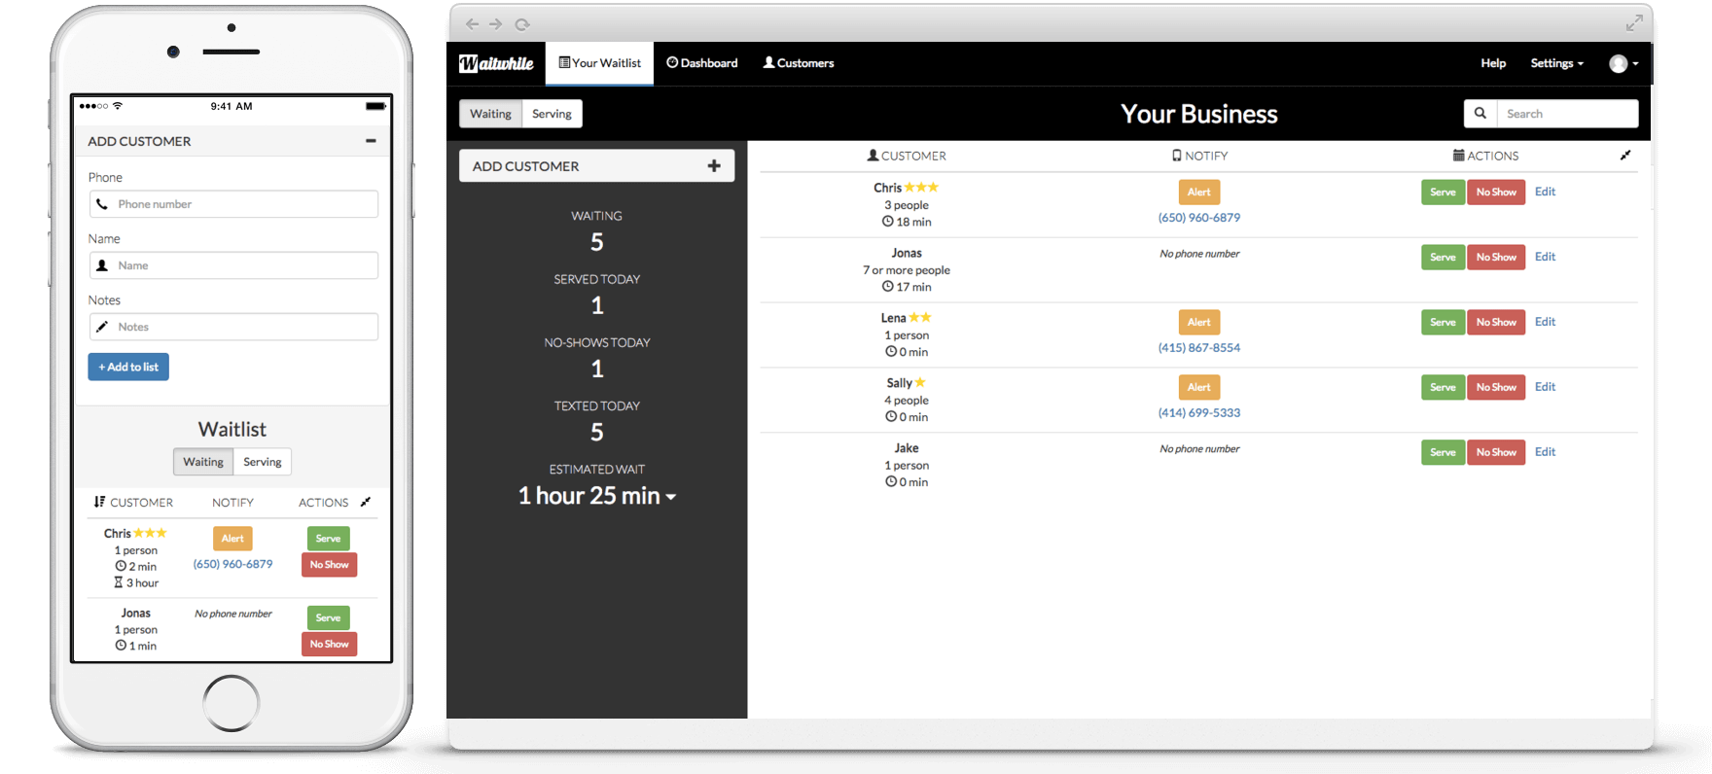Screen dimensions: 1712x774
Task: Edit Lena entry
Action: click(x=1545, y=322)
